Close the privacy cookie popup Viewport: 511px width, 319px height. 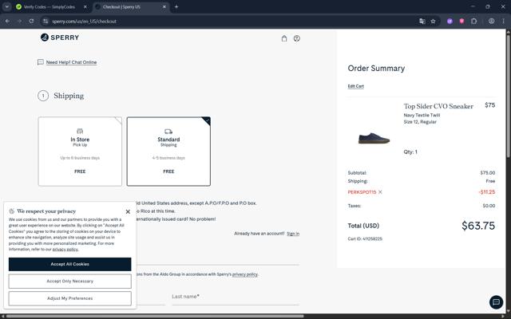128,211
